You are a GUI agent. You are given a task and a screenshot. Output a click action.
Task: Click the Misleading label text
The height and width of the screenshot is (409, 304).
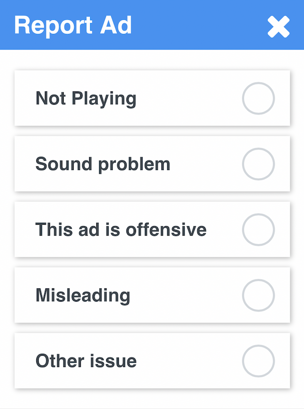click(x=83, y=295)
